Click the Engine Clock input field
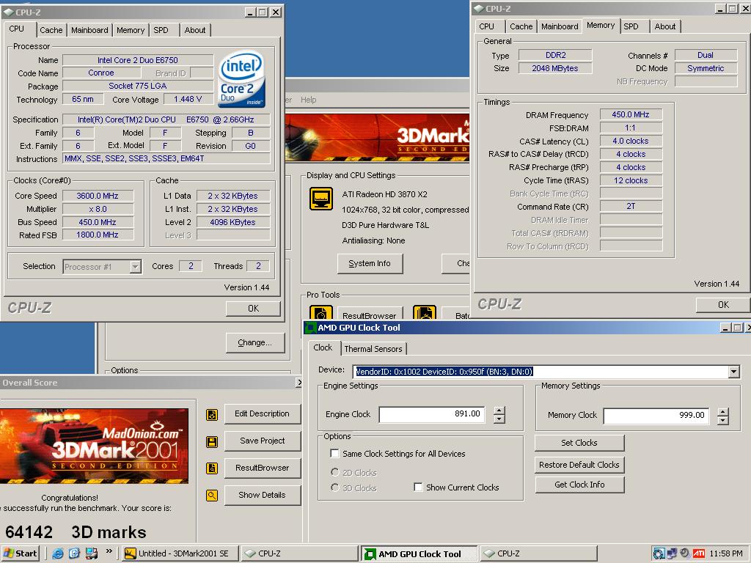751x563 pixels. (431, 415)
